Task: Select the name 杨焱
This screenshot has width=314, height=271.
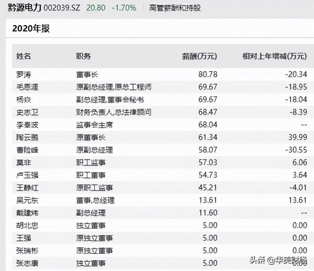Action: click(24, 100)
